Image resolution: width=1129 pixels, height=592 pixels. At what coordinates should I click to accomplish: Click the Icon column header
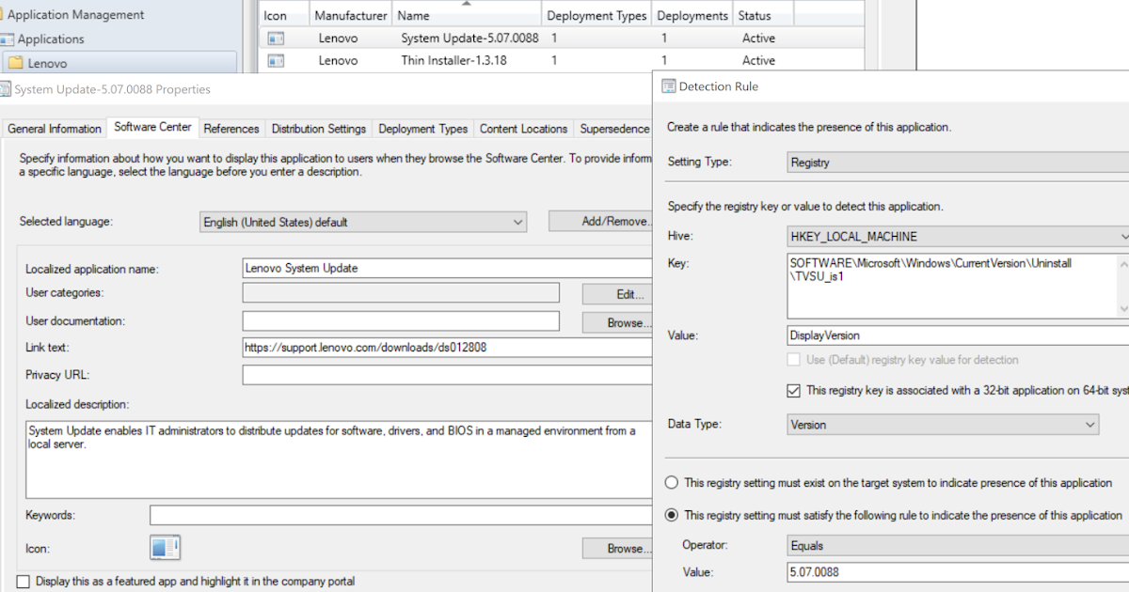pyautogui.click(x=284, y=15)
